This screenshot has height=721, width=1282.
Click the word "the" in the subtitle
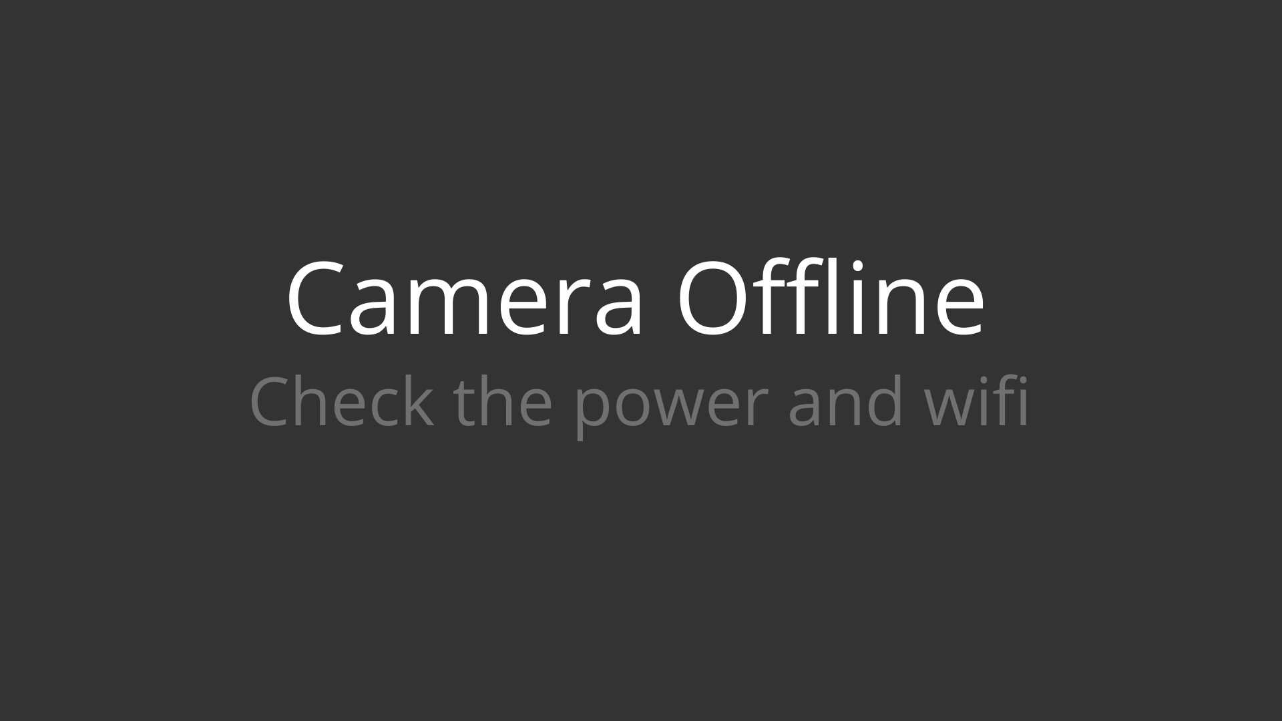[503, 401]
